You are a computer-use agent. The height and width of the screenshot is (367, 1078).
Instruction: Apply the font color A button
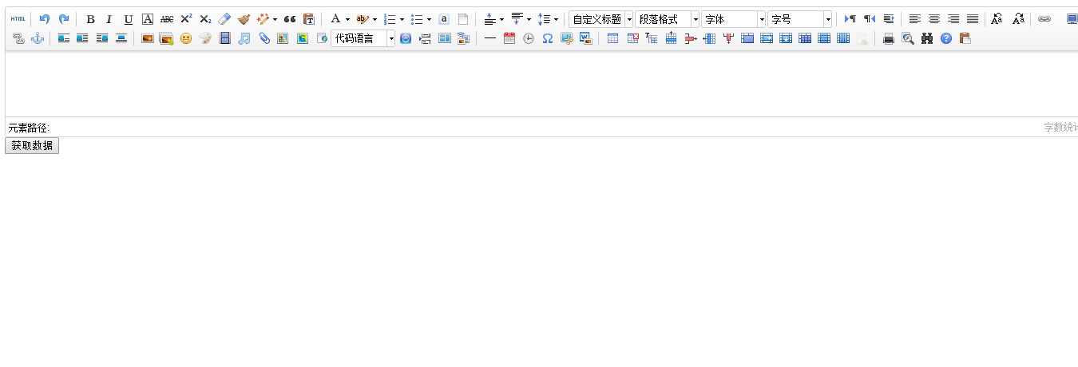[x=335, y=19]
